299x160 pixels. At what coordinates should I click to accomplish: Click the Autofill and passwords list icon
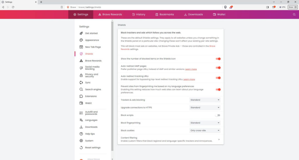coord(81,113)
